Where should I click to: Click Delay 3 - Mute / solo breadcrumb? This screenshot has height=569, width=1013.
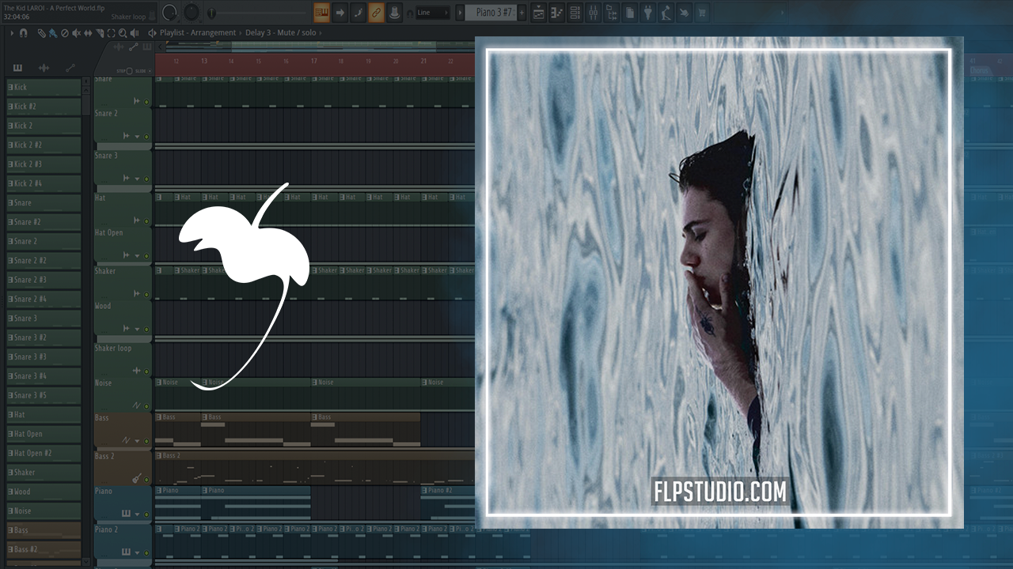[280, 33]
